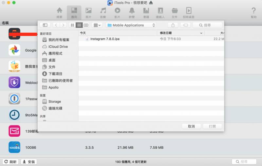Sort by the Modified Date column header
The image size is (262, 166).
click(x=181, y=33)
